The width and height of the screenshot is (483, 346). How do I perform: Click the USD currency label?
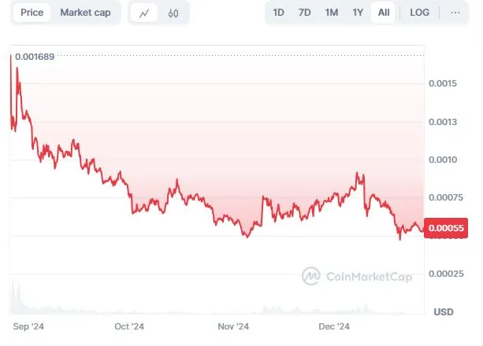pos(444,312)
